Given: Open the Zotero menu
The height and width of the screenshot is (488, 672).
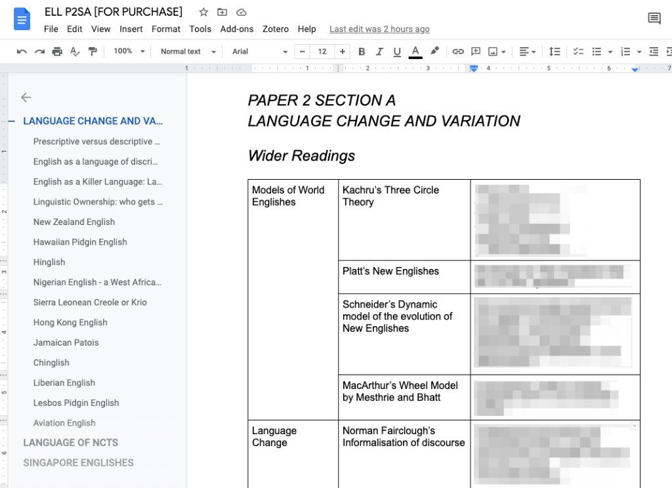Looking at the screenshot, I should [x=276, y=29].
